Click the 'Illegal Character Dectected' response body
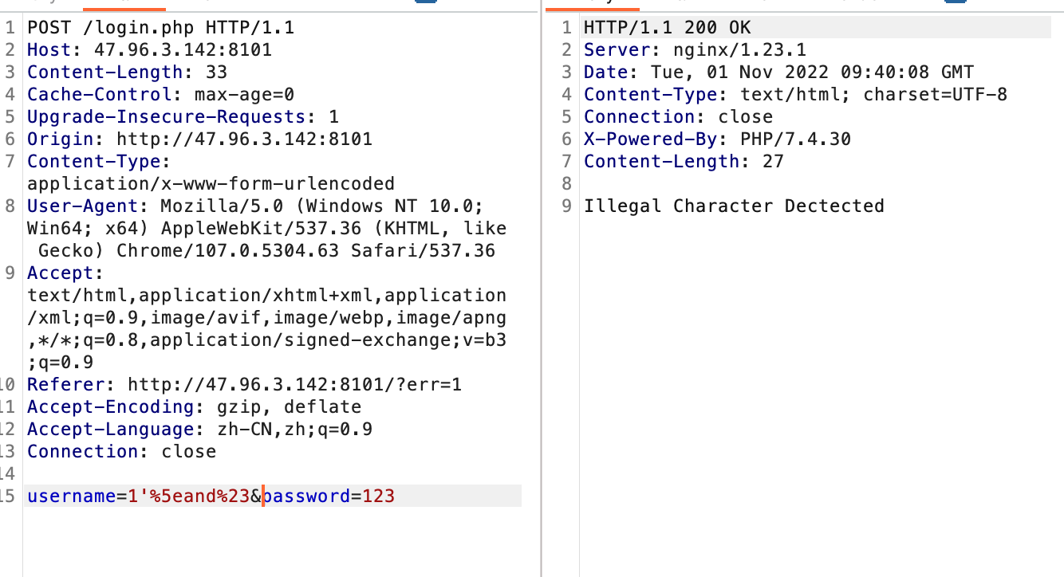 point(735,206)
